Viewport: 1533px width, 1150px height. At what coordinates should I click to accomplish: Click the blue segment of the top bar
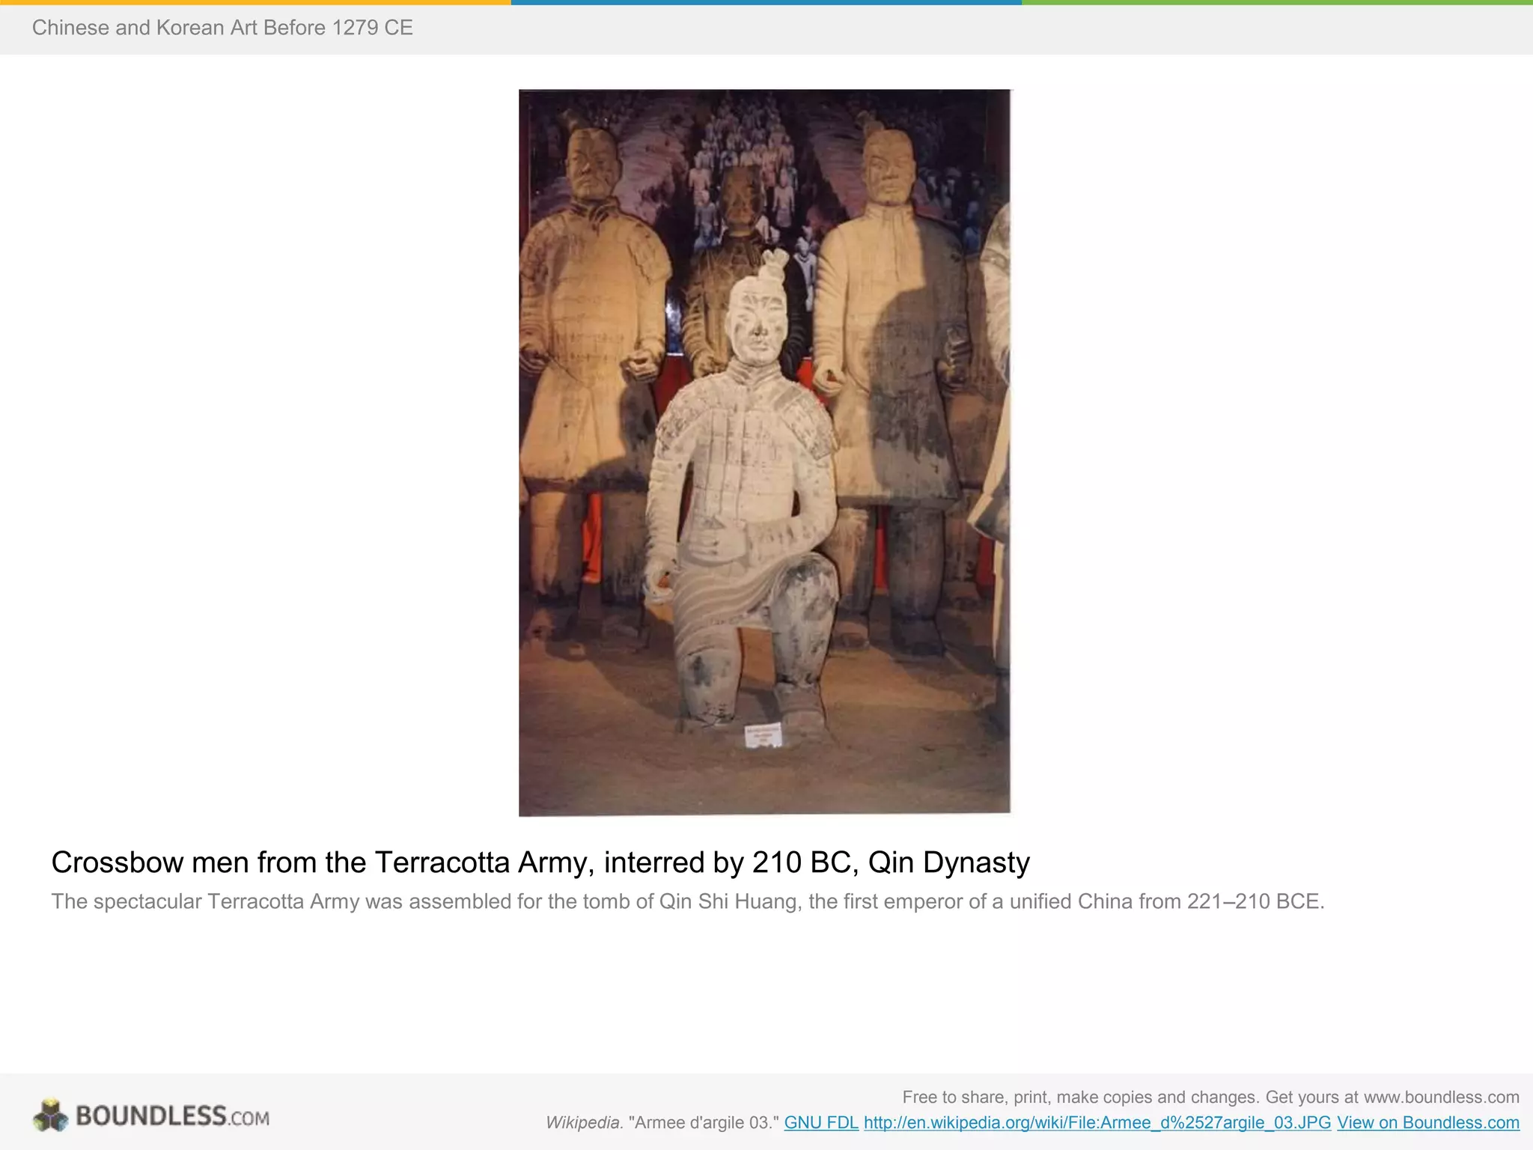766,2
